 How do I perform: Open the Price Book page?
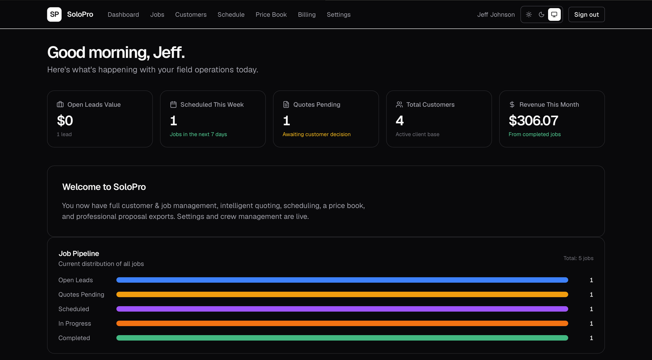pyautogui.click(x=271, y=15)
